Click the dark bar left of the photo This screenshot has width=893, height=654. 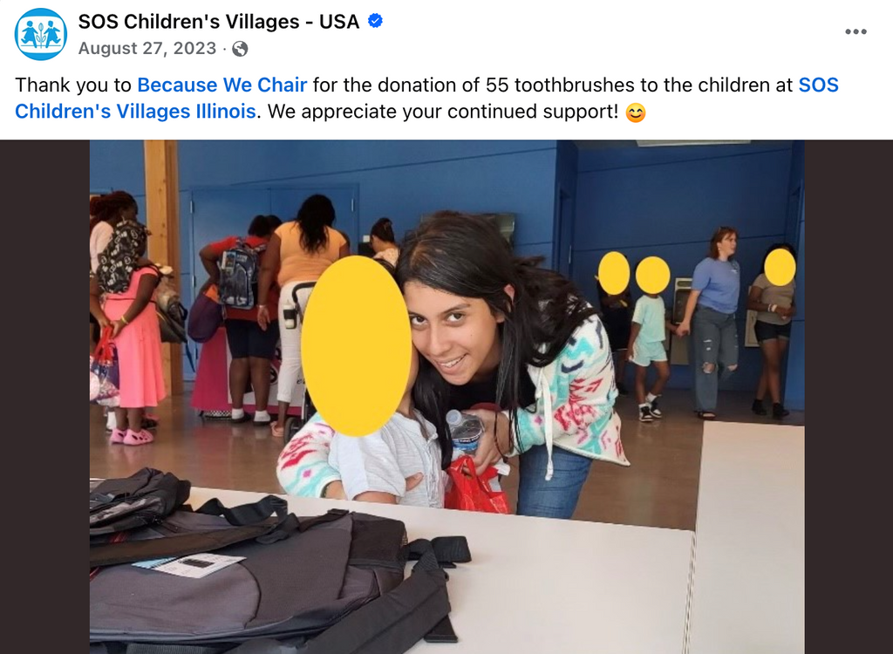point(44,397)
